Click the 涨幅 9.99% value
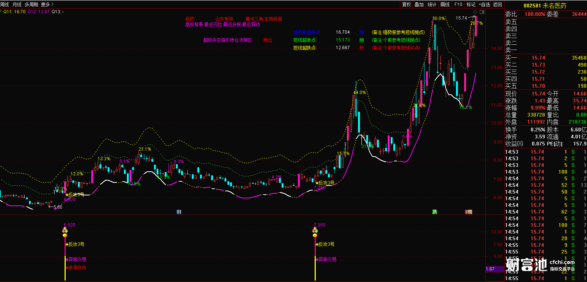Image resolution: width=587 pixels, height=282 pixels. pyautogui.click(x=538, y=108)
